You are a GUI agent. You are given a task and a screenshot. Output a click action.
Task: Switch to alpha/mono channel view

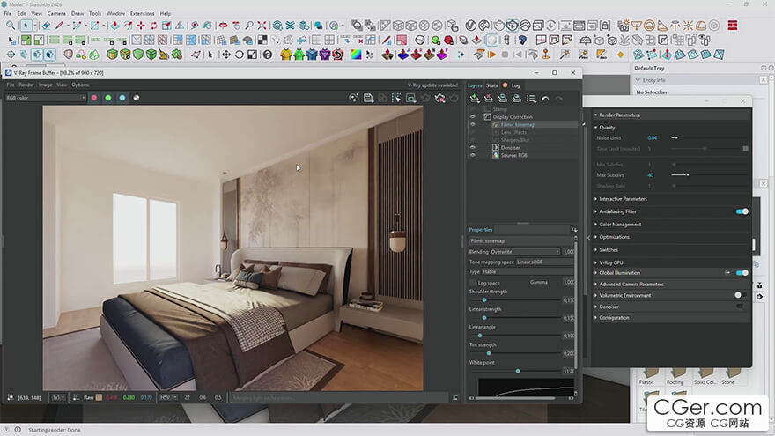(137, 98)
